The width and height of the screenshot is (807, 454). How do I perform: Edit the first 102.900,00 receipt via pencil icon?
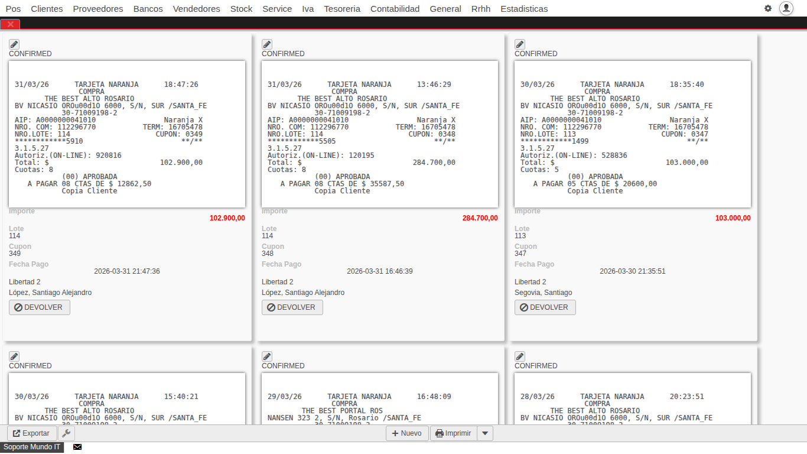tap(14, 44)
